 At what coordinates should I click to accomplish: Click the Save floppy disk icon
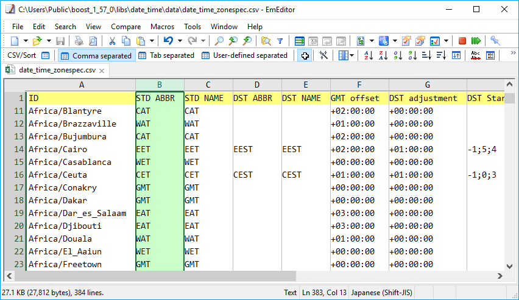point(60,41)
